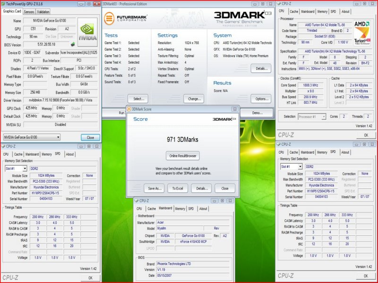Image resolution: width=378 pixels, height=283 pixels.
Task: Click Save As... in Score dialog
Action: click(x=155, y=188)
